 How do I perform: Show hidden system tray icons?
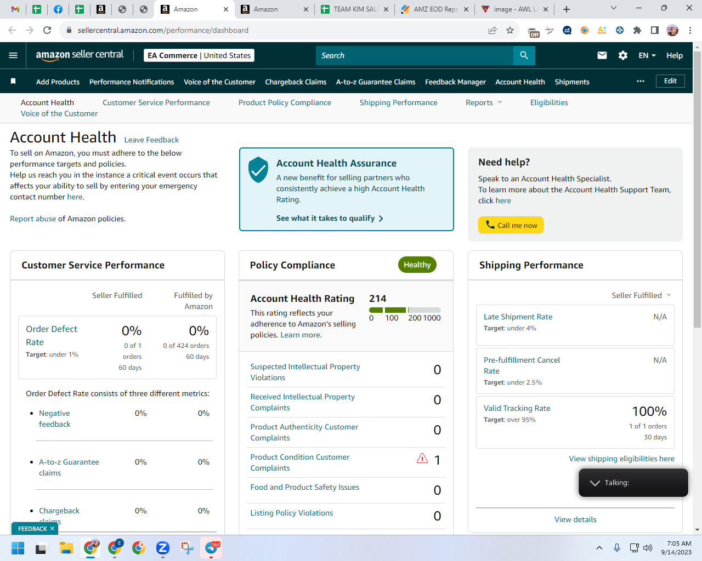coord(599,548)
